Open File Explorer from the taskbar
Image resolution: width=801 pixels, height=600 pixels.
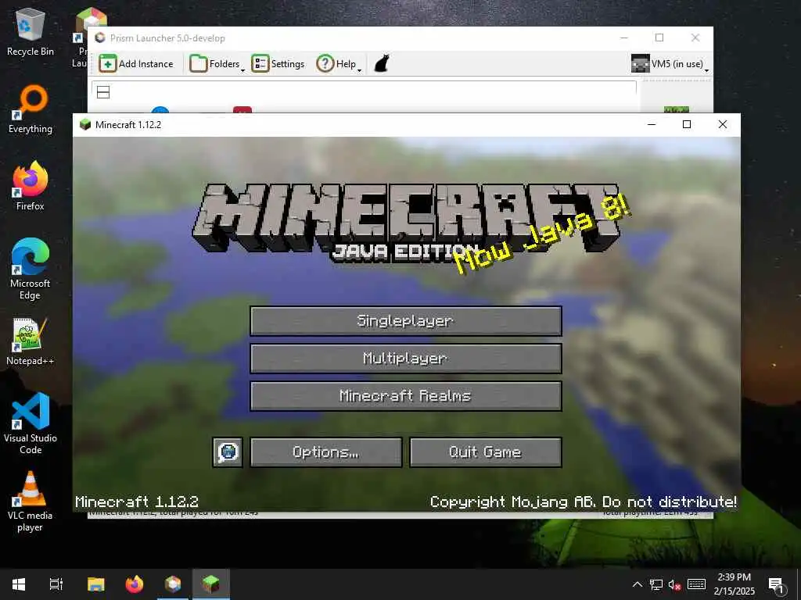95,584
